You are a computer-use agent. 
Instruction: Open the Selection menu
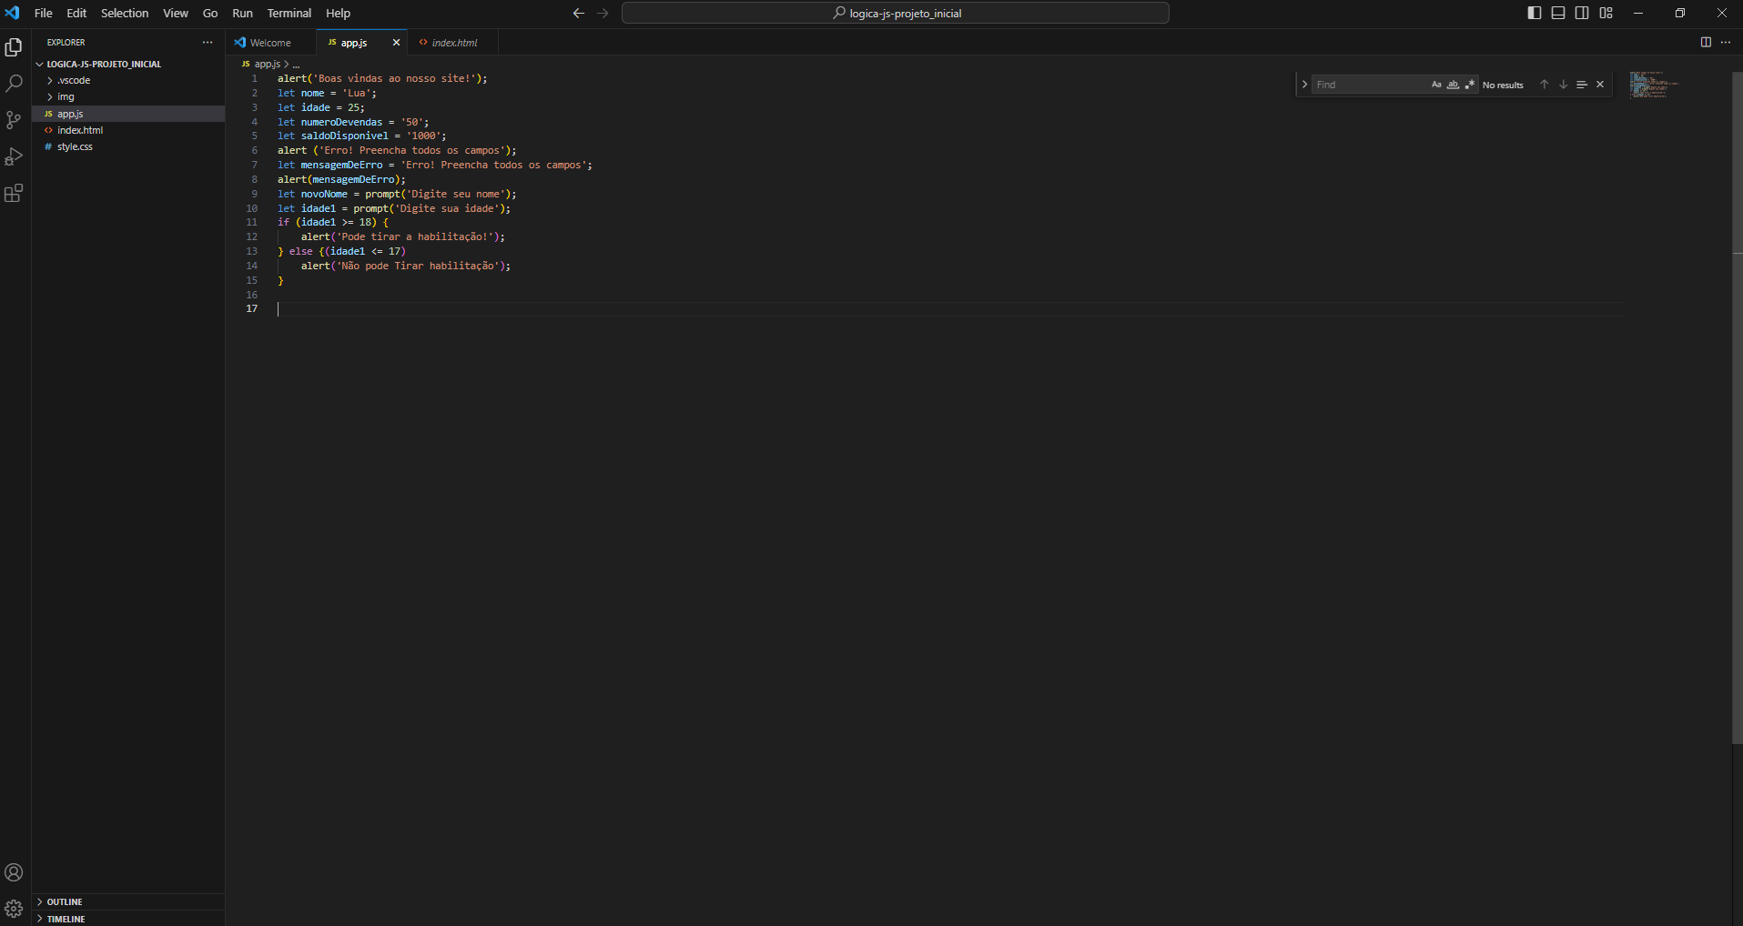pyautogui.click(x=125, y=13)
